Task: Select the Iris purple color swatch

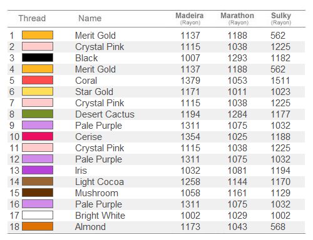Action: pos(38,170)
